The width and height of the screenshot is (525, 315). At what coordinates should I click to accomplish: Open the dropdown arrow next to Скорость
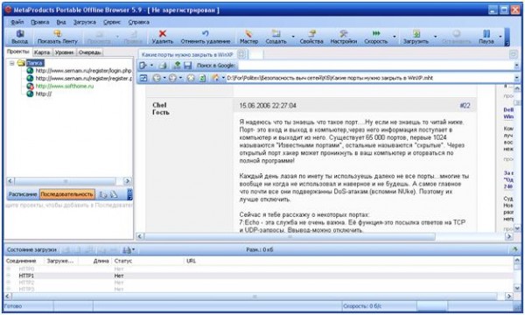pos(394,37)
